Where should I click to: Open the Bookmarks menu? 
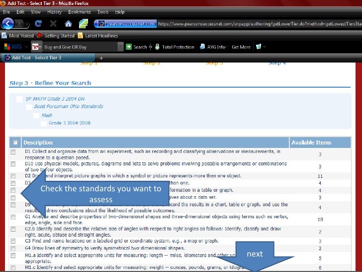[x=80, y=12]
